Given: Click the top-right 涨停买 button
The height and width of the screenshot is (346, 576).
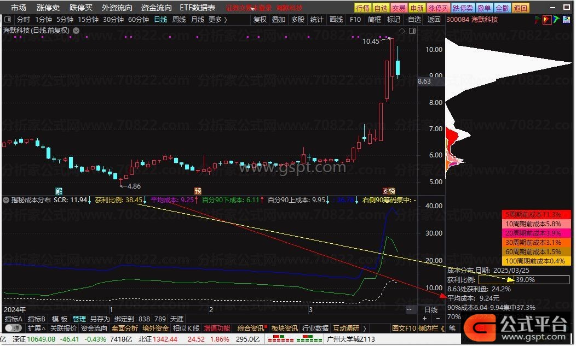Looking at the screenshot, I should (438, 8).
